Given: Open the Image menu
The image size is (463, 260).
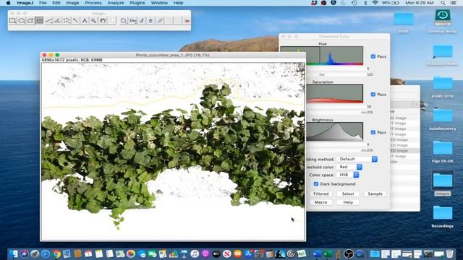Looking at the screenshot, I should [72, 3].
